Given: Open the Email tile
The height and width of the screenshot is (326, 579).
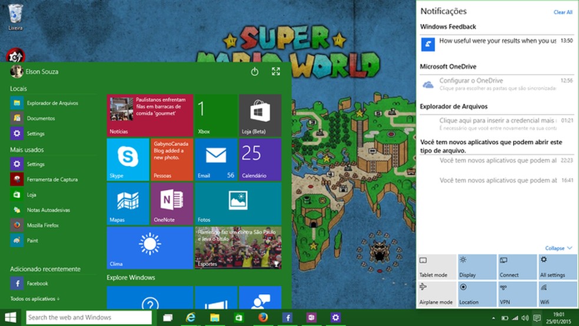Looking at the screenshot, I should point(216,159).
